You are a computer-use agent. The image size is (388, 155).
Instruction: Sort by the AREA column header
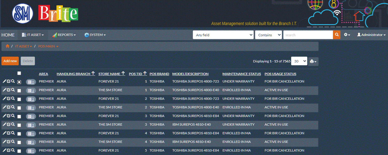pos(43,74)
